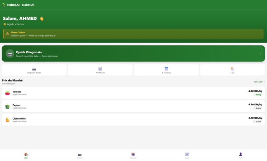Click the Nabat.AI sprout logo
Screen dimensions: 267x161
[4, 5]
